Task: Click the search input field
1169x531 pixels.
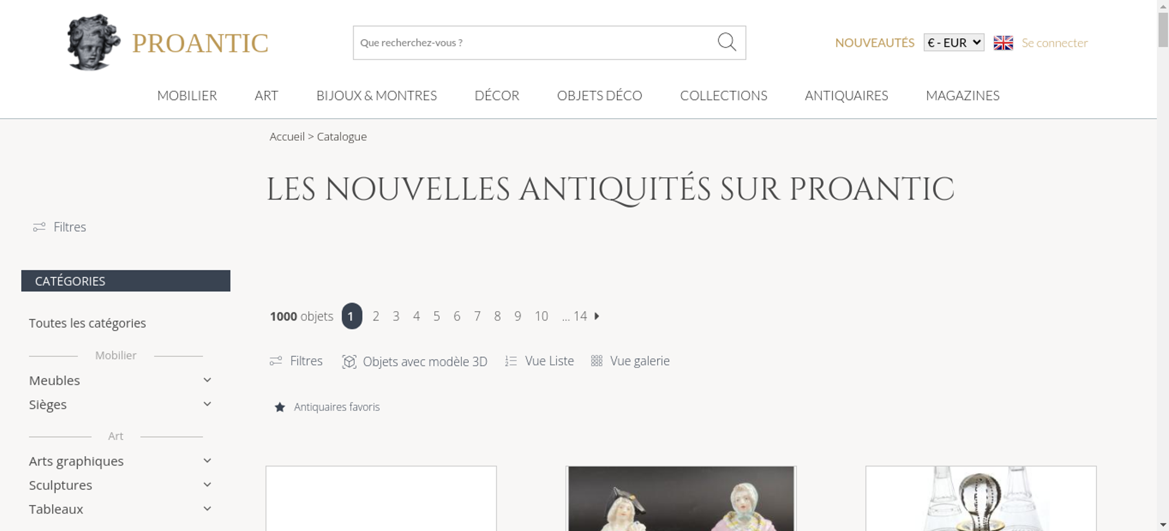Action: coord(535,43)
